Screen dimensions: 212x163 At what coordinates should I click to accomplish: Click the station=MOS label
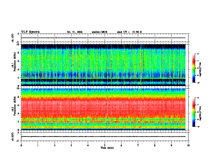click(x=100, y=32)
